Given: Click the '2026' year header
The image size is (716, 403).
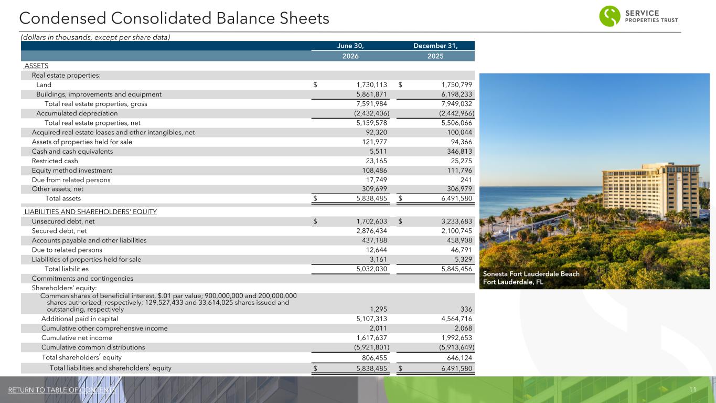Looking at the screenshot, I should click(350, 56).
